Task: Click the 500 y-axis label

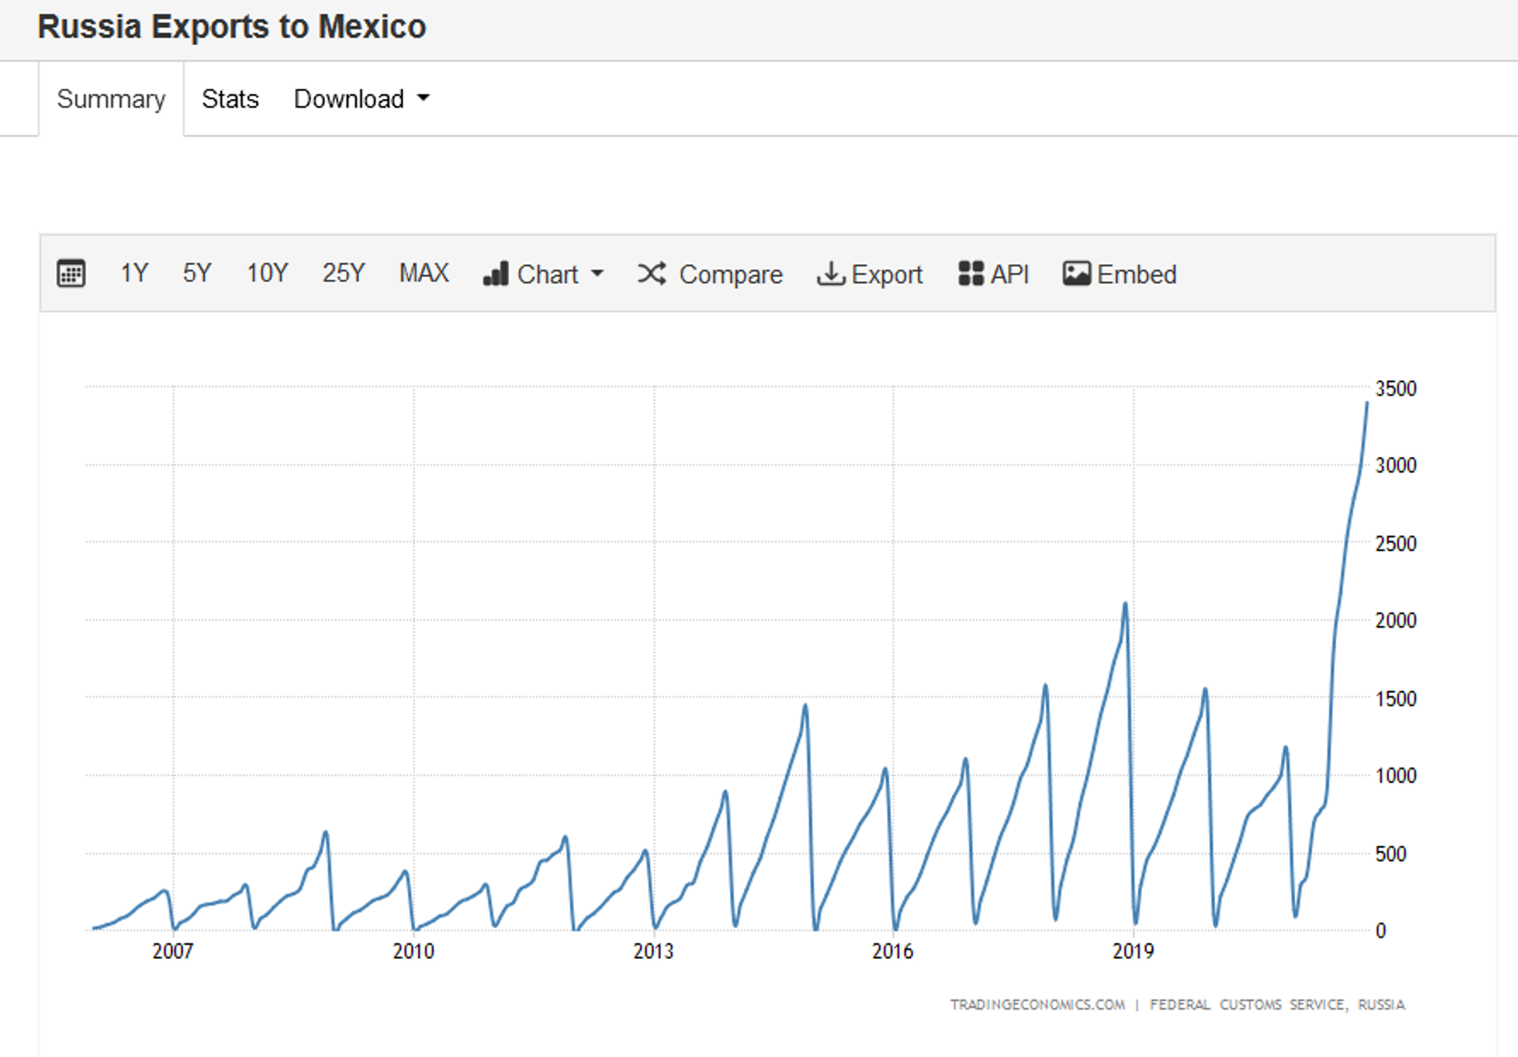Action: coord(1391,854)
